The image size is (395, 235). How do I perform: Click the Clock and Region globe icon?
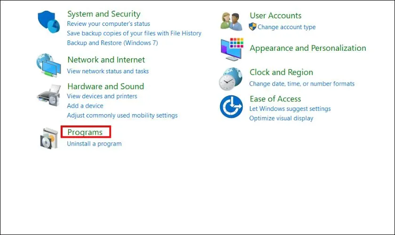231,78
